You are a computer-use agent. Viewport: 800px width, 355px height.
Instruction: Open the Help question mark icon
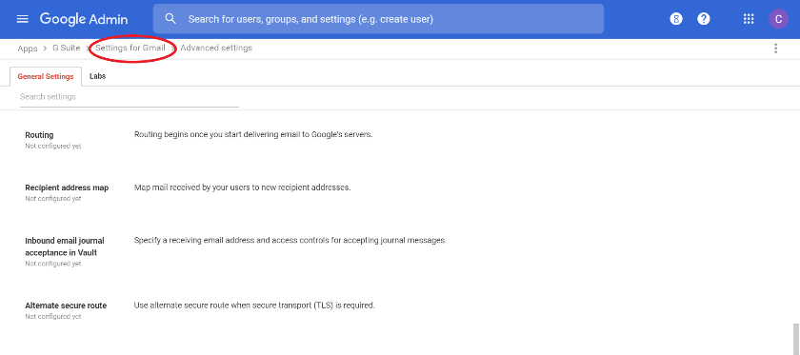point(704,19)
